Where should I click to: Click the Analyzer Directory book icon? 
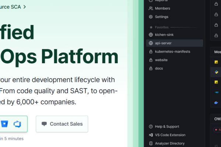click(151, 143)
